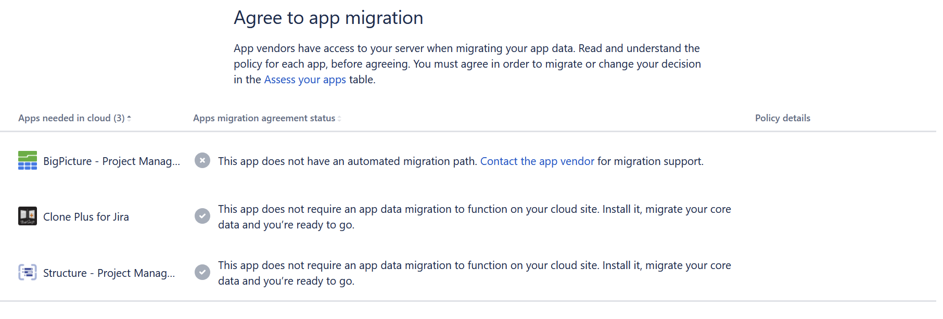This screenshot has width=943, height=319.
Task: Click the Agree to app migration heading
Action: pos(328,18)
